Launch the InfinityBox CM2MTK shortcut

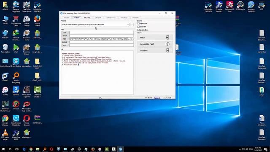click(x=208, y=7)
